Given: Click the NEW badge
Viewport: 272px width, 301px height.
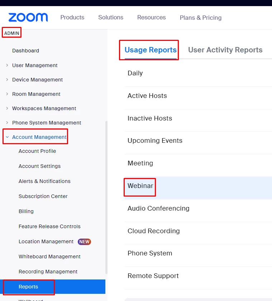Looking at the screenshot, I should (x=85, y=242).
